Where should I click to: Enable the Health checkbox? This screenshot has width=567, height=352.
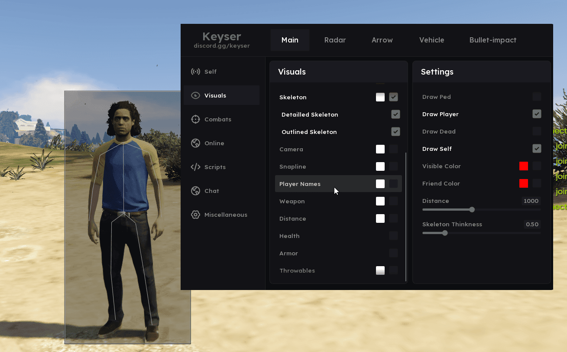[x=393, y=236]
